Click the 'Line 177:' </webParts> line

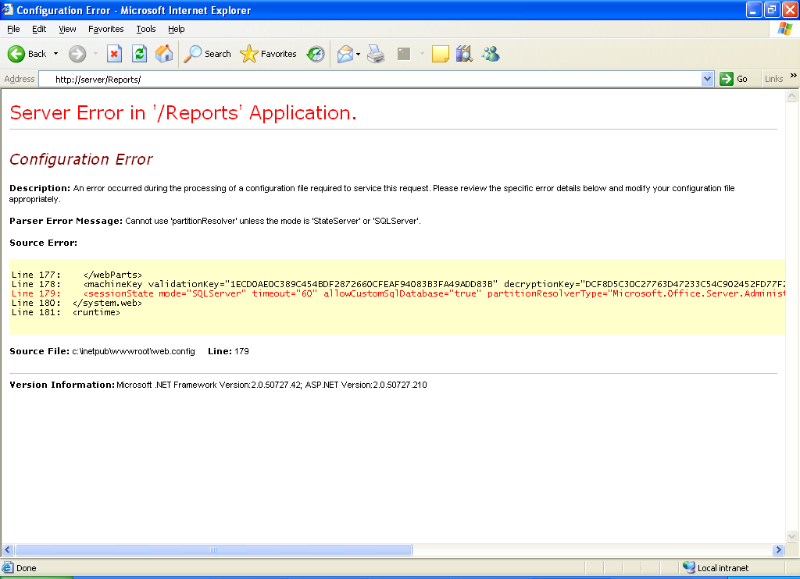tap(77, 275)
